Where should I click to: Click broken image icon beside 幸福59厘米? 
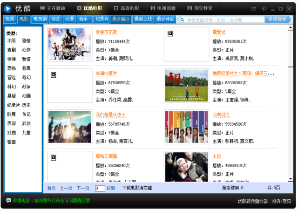tap(54, 75)
